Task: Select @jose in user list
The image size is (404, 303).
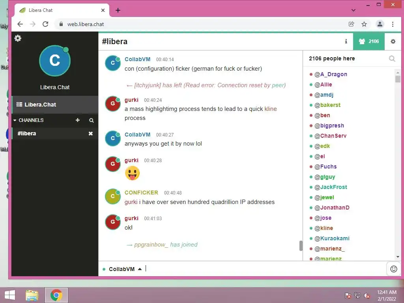Action: [323, 218]
